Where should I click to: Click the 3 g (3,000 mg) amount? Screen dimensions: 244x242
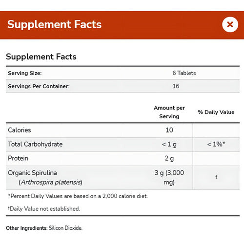click(x=169, y=177)
